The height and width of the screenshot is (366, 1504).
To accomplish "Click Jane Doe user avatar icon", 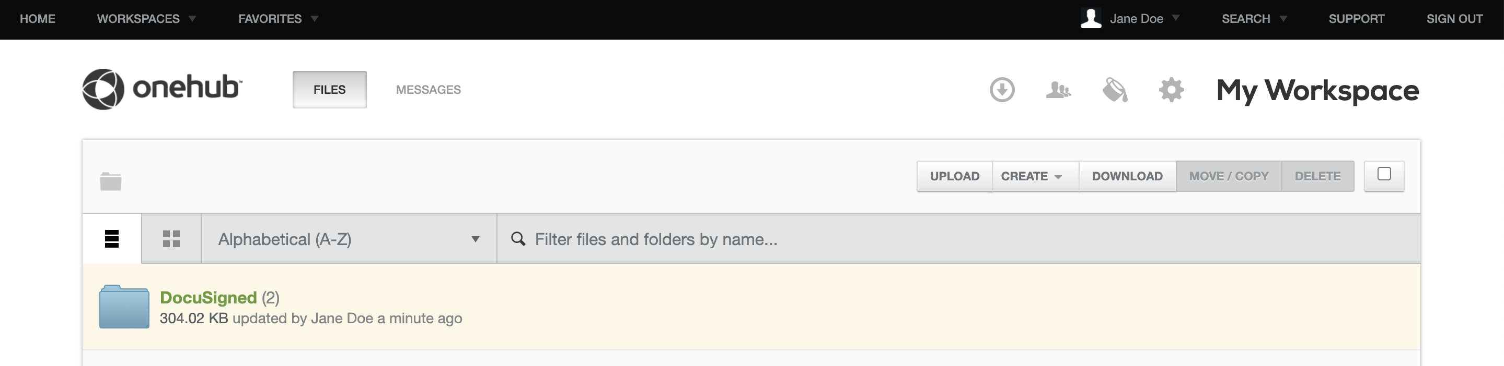I will [x=1091, y=18].
